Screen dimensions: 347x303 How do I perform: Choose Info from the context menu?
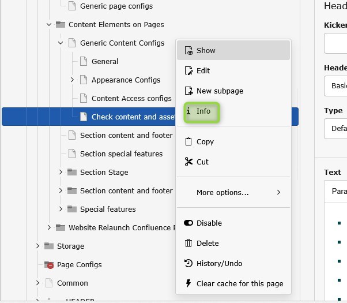pyautogui.click(x=202, y=111)
